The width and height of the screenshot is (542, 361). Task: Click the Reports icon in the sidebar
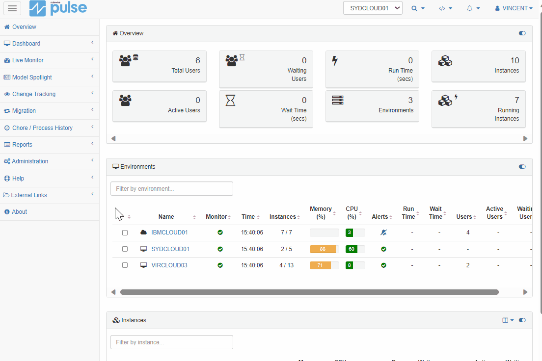click(x=7, y=145)
